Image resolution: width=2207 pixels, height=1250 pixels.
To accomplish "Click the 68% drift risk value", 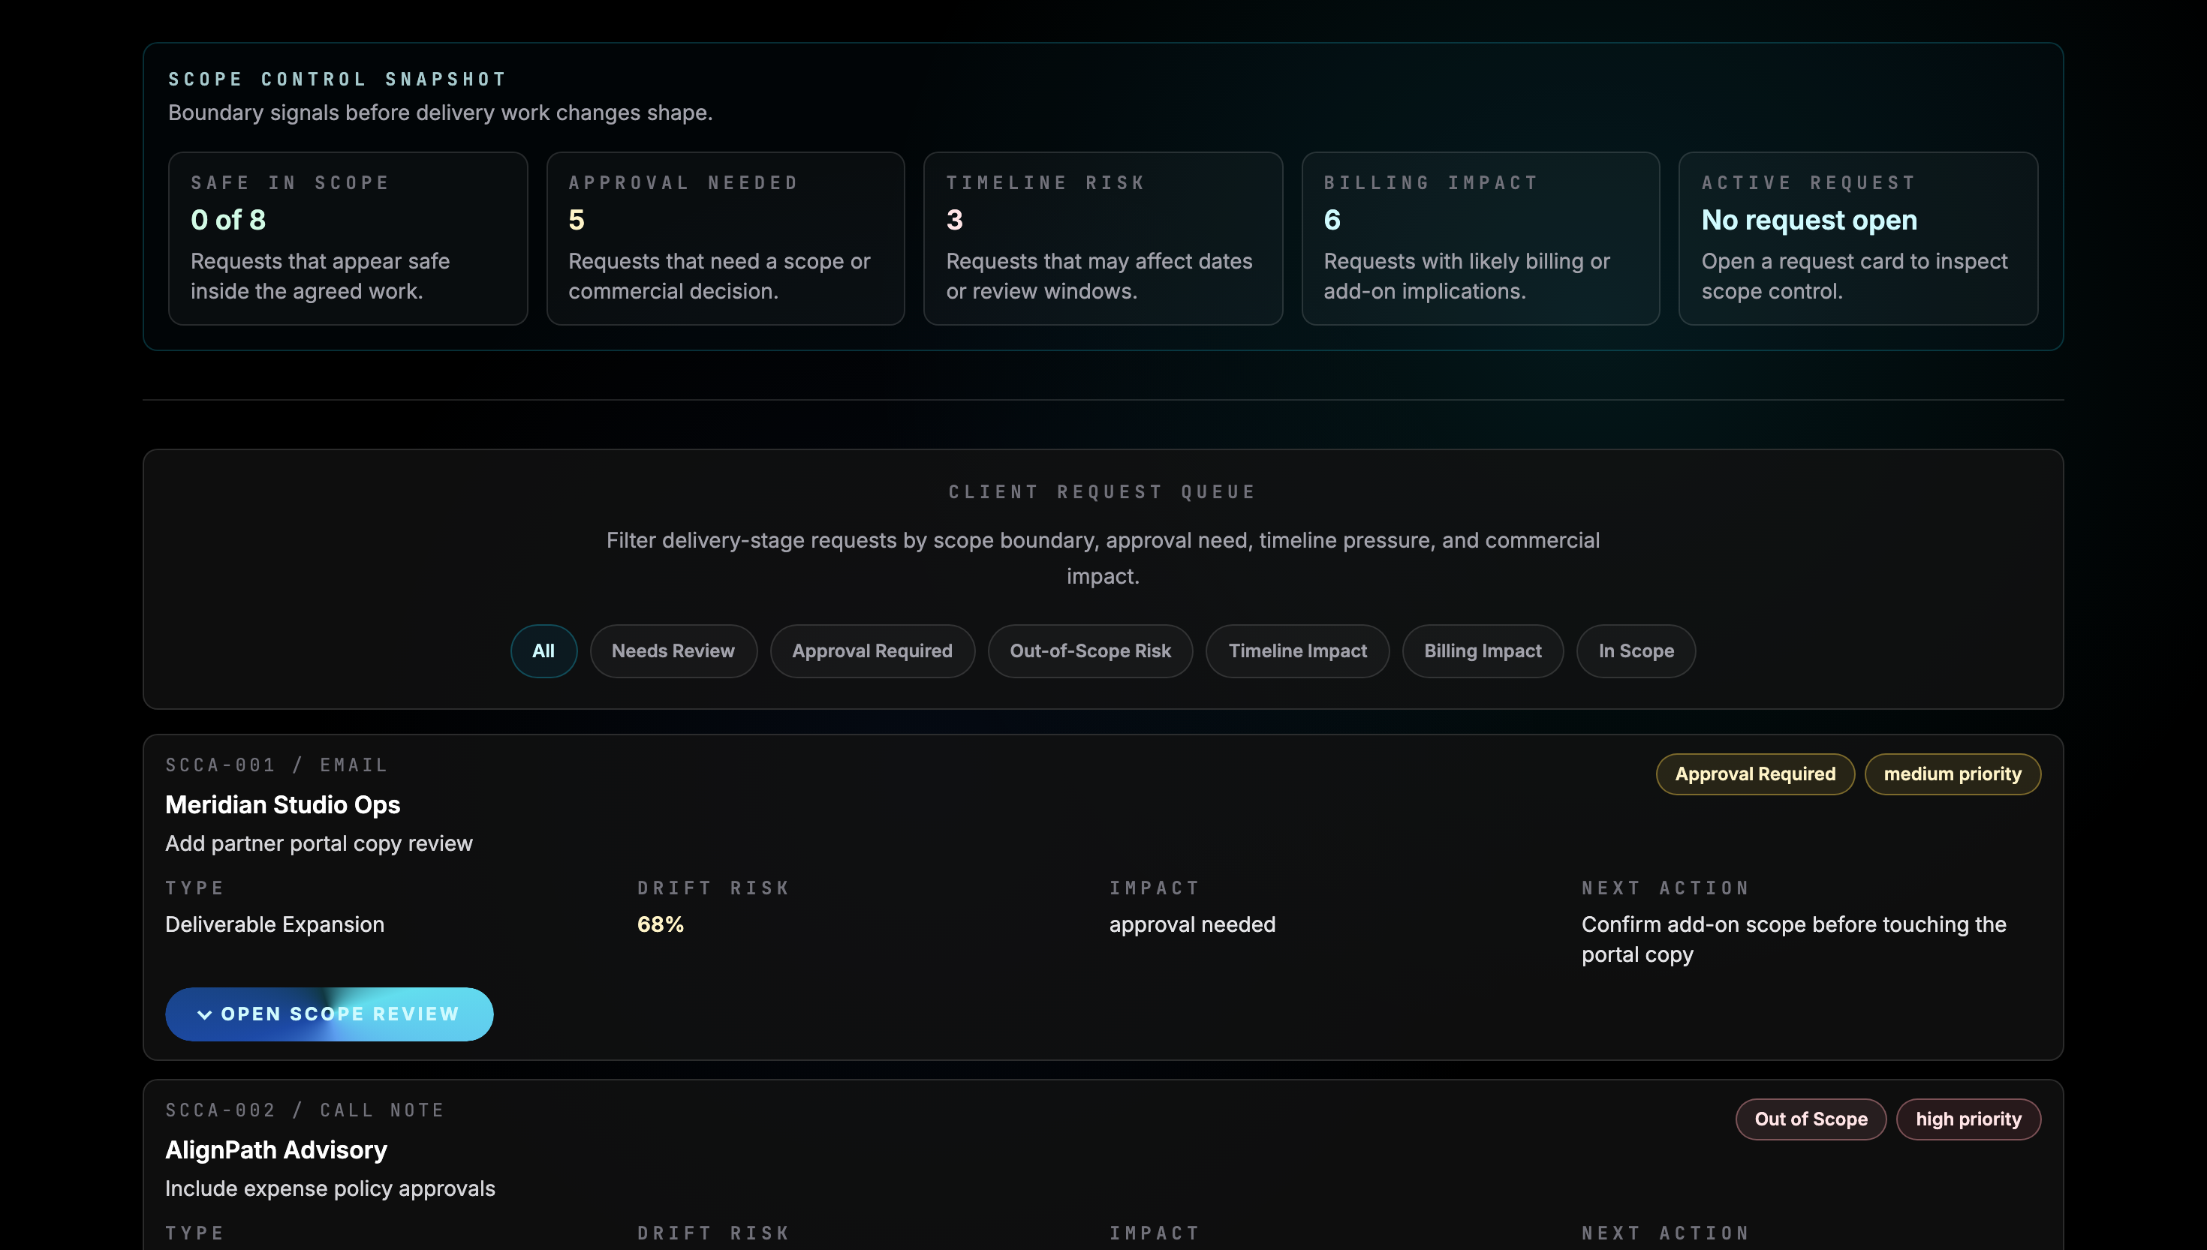I will tap(661, 924).
